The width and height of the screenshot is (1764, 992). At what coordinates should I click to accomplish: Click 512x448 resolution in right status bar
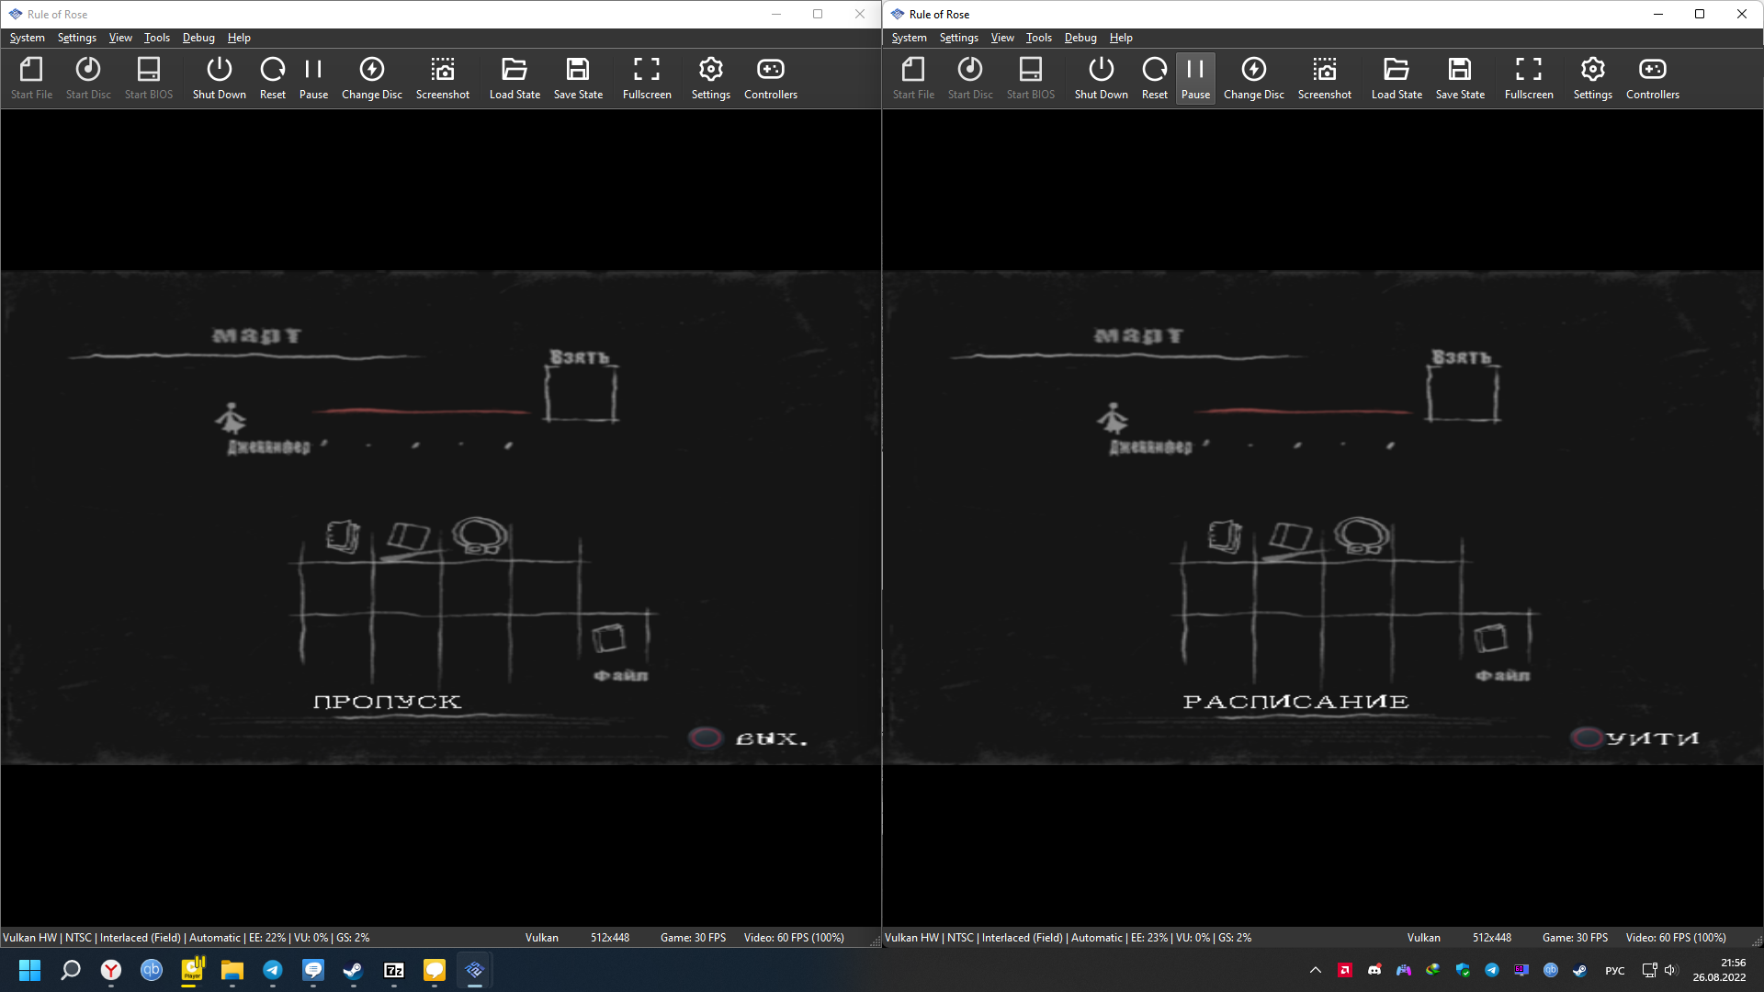coord(1492,938)
